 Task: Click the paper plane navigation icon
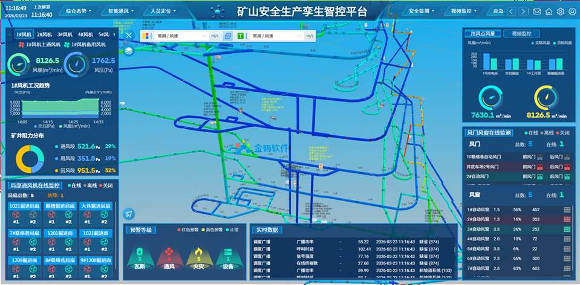(129, 213)
